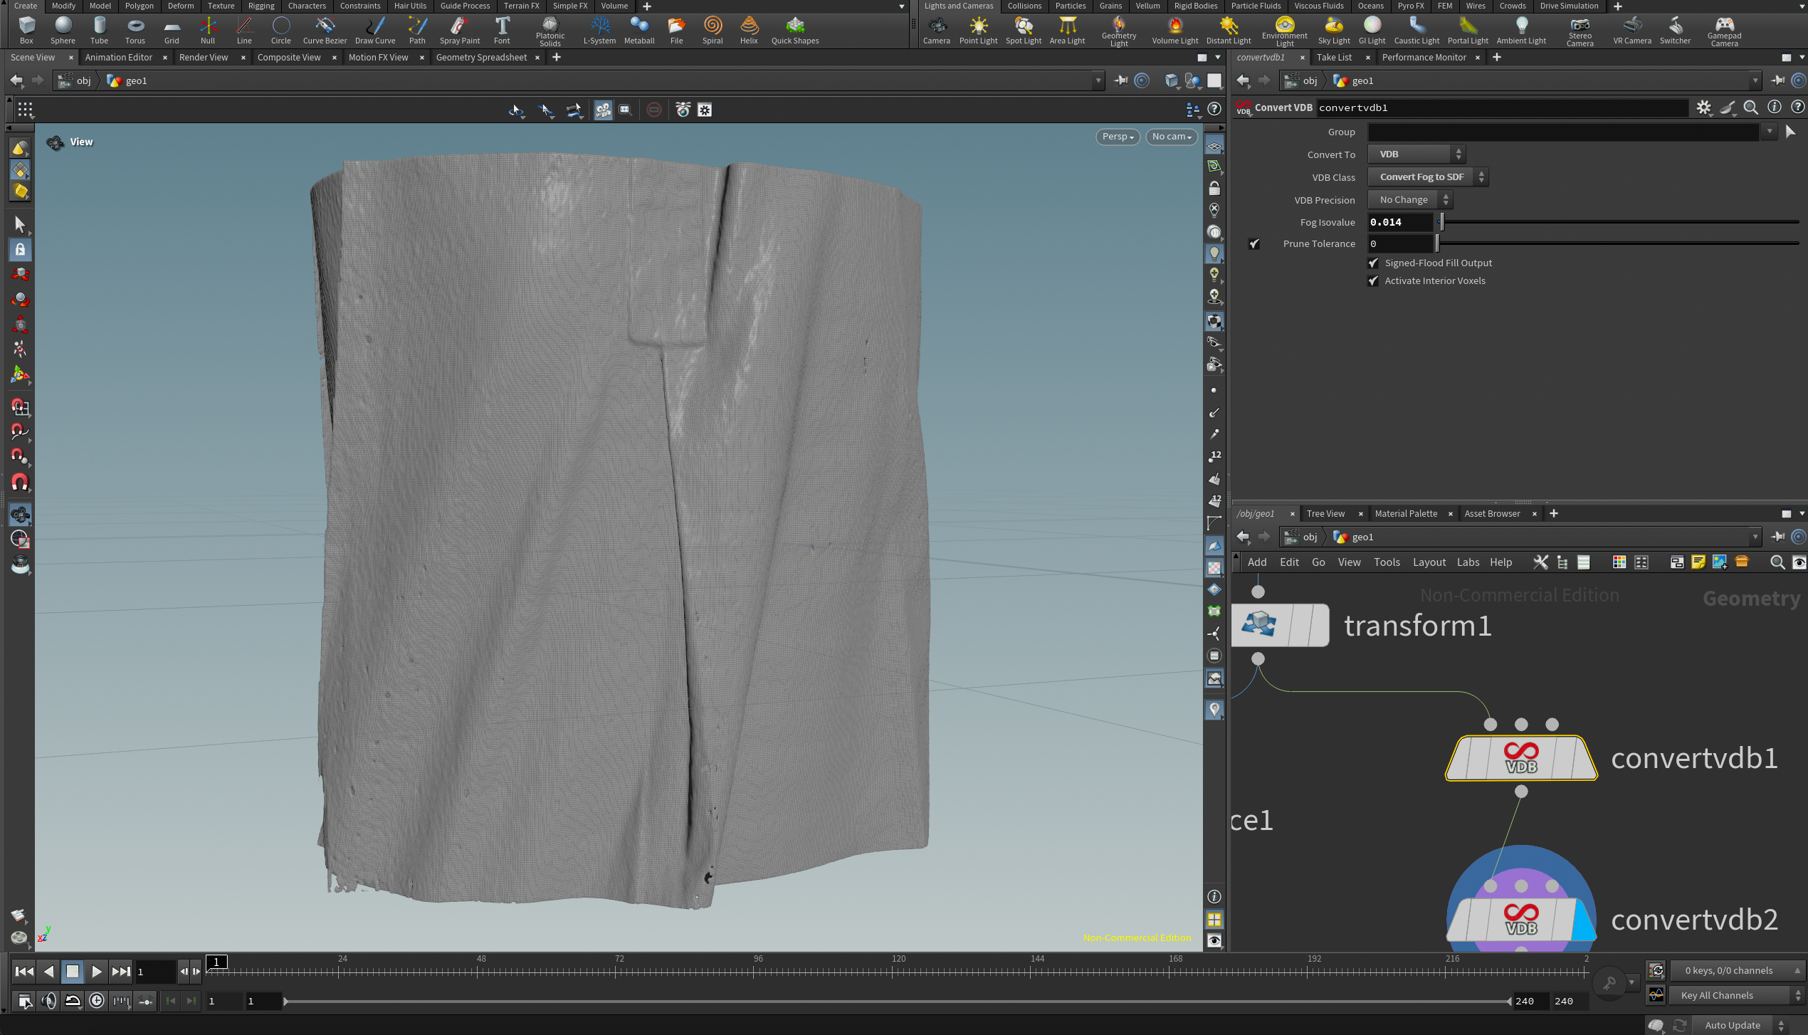
Task: Uncheck Activate Interior Voxels
Action: point(1373,281)
